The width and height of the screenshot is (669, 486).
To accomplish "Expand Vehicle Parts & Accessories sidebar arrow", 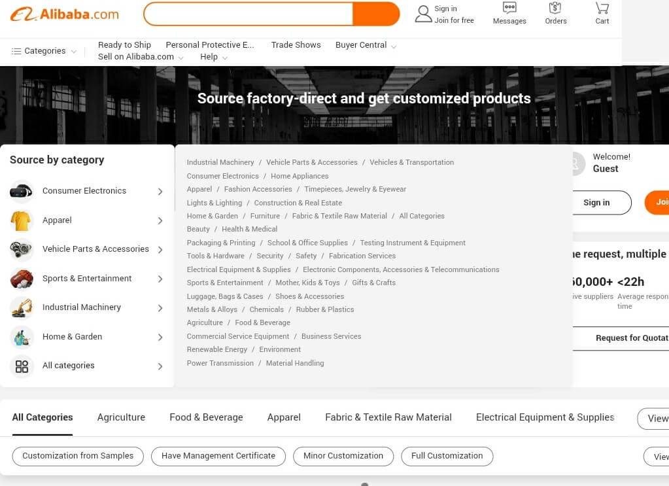I will pyautogui.click(x=160, y=250).
